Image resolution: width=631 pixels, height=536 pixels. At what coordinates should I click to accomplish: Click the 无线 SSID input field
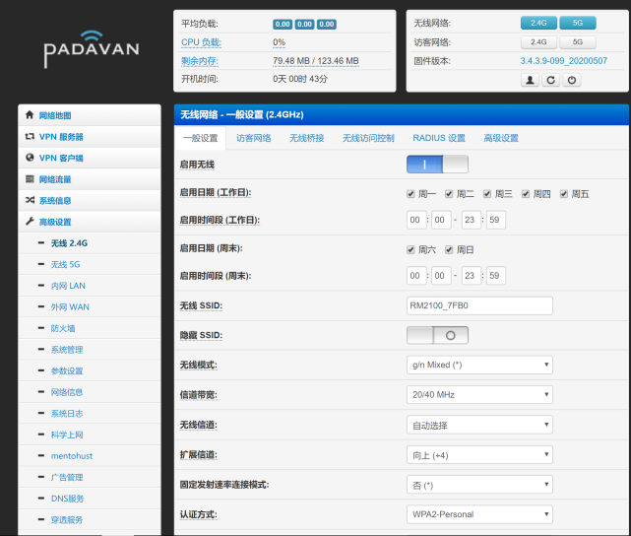479,305
